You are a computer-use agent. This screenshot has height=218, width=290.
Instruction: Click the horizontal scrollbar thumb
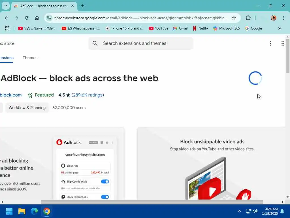152,202
